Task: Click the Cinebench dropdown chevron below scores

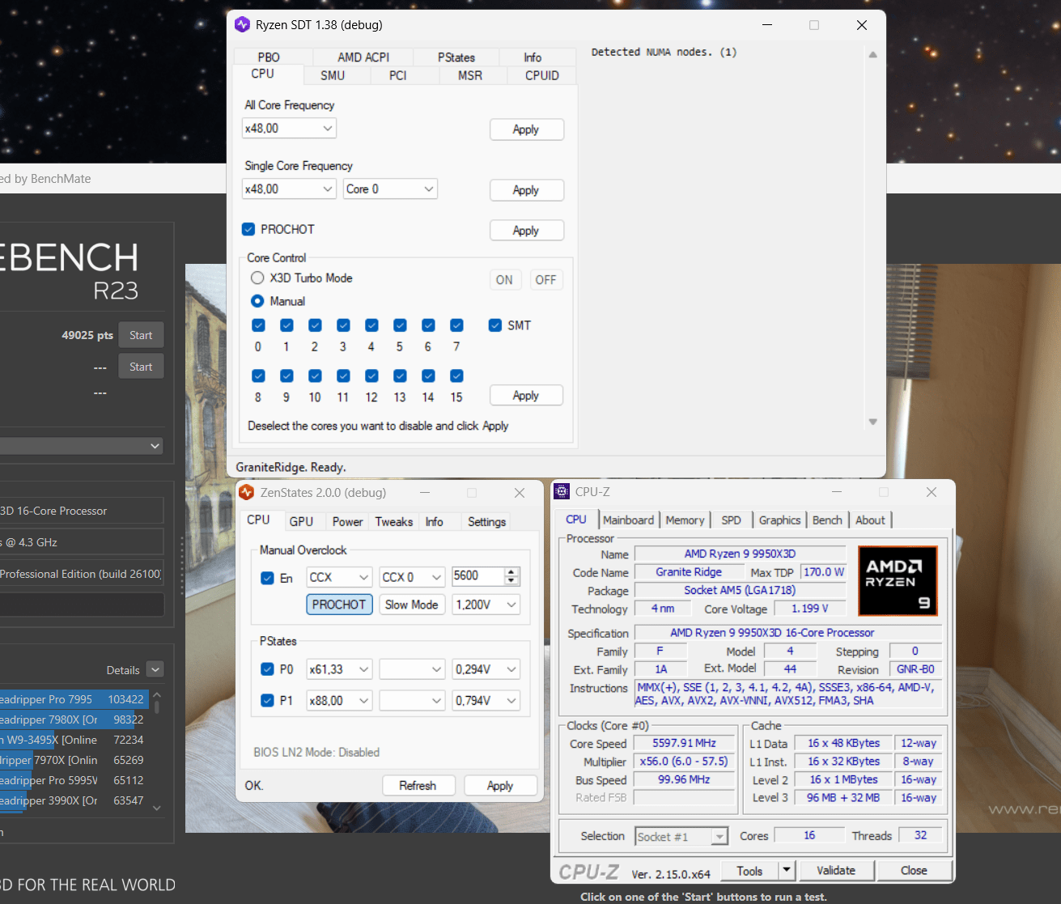Action: click(x=155, y=446)
